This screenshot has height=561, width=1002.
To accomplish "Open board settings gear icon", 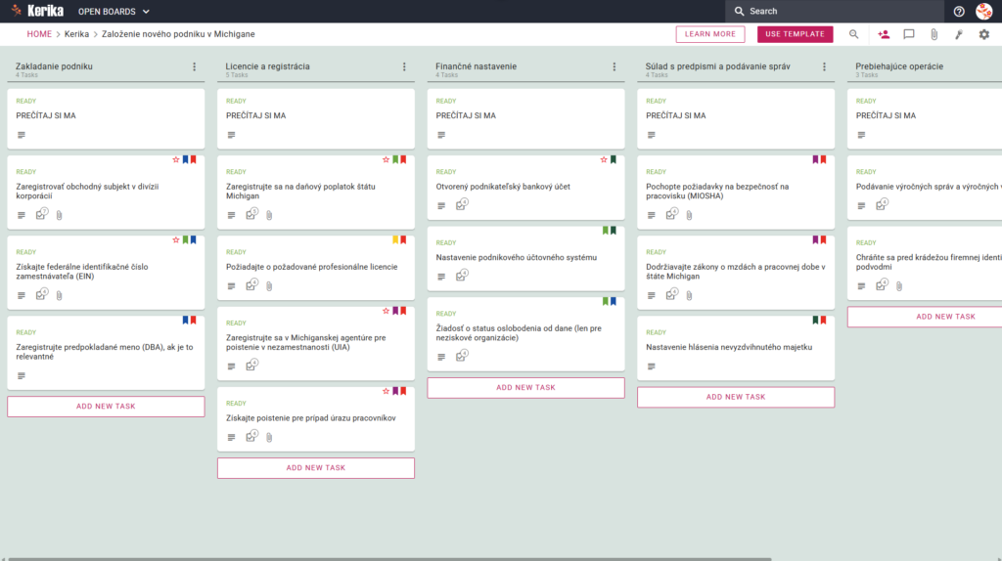I will click(x=984, y=34).
